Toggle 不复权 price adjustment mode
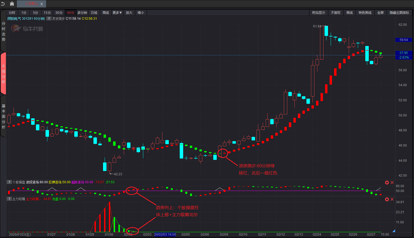The width and height of the screenshot is (414, 238). coord(335,13)
